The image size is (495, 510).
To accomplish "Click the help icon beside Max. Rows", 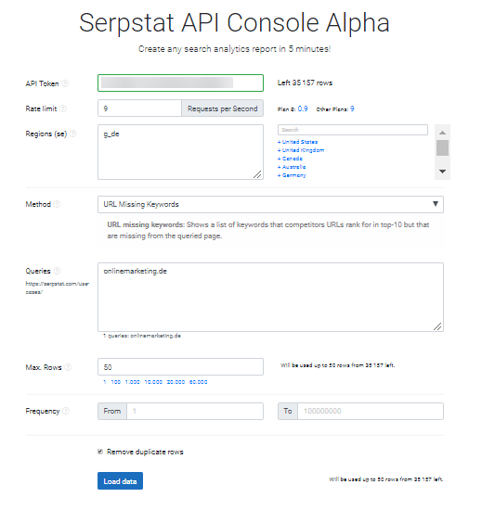I will 68,367.
